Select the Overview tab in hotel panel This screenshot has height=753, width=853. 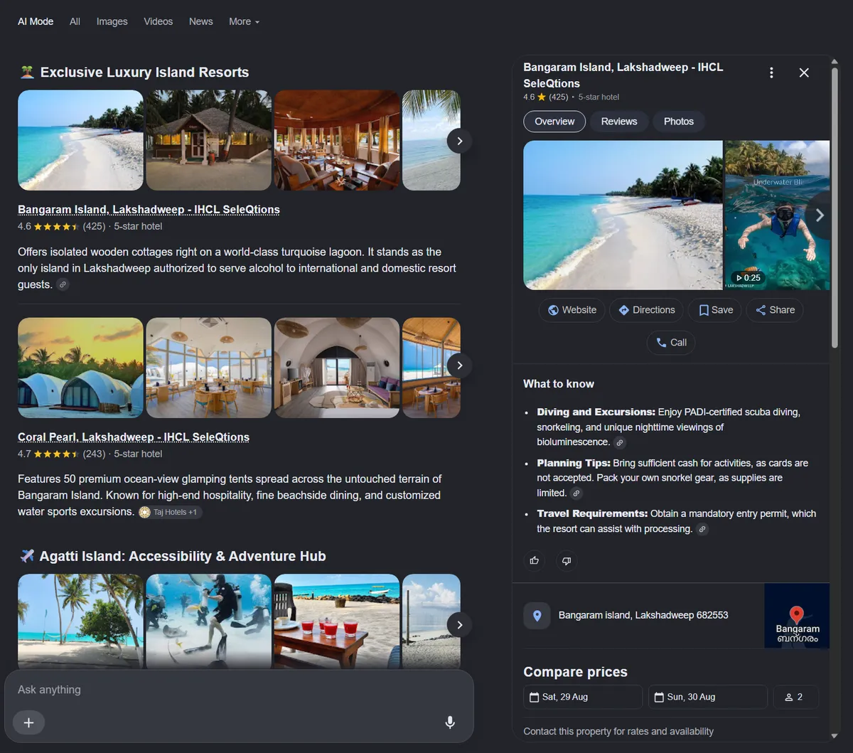pos(554,122)
